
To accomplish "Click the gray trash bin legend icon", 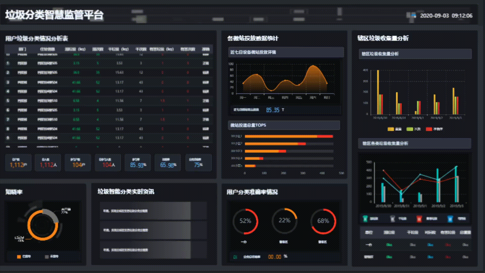I will 392,219.
